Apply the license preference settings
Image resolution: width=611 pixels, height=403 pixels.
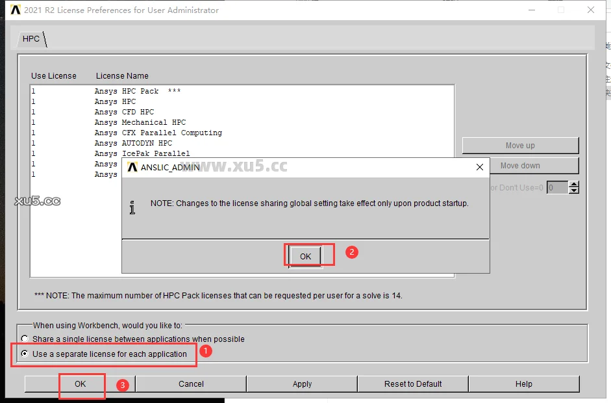[x=302, y=384]
